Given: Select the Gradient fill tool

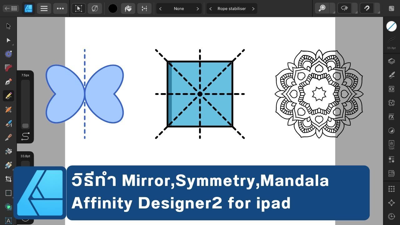Looking at the screenshot, I should point(8,165).
